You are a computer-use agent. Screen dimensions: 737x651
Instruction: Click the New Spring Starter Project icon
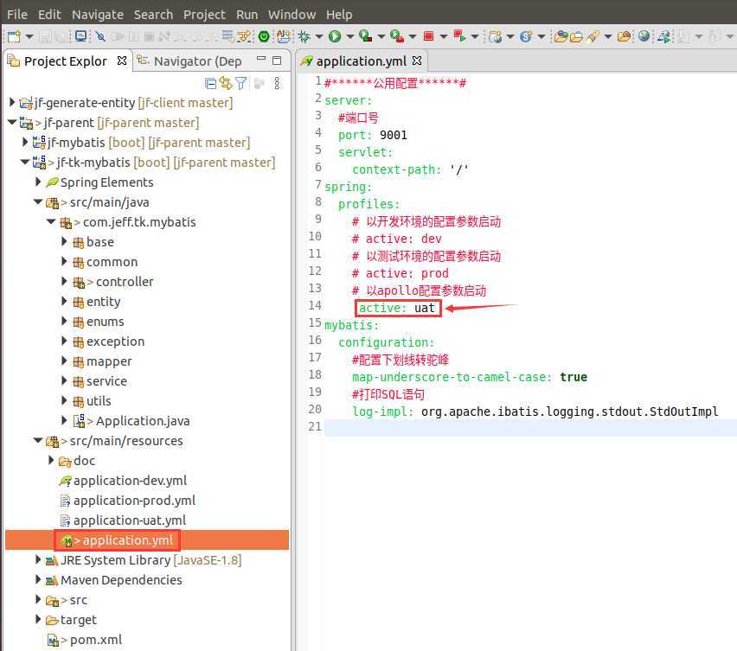(526, 36)
